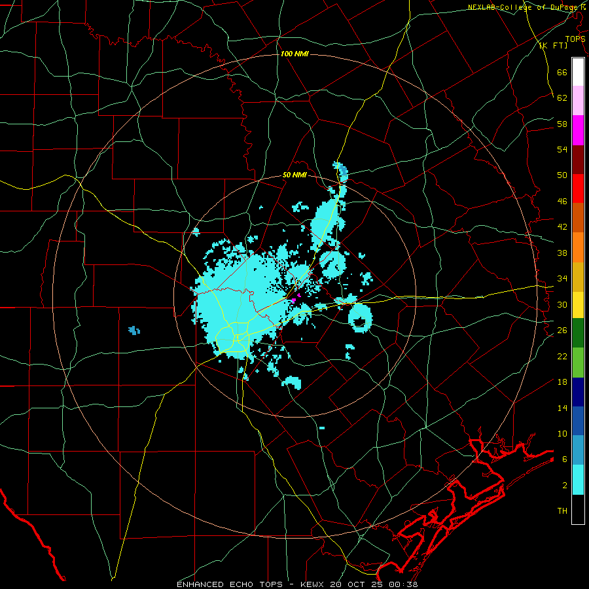This screenshot has width=589, height=589.
Task: Click the dark orange legend swatch
Action: click(x=578, y=217)
